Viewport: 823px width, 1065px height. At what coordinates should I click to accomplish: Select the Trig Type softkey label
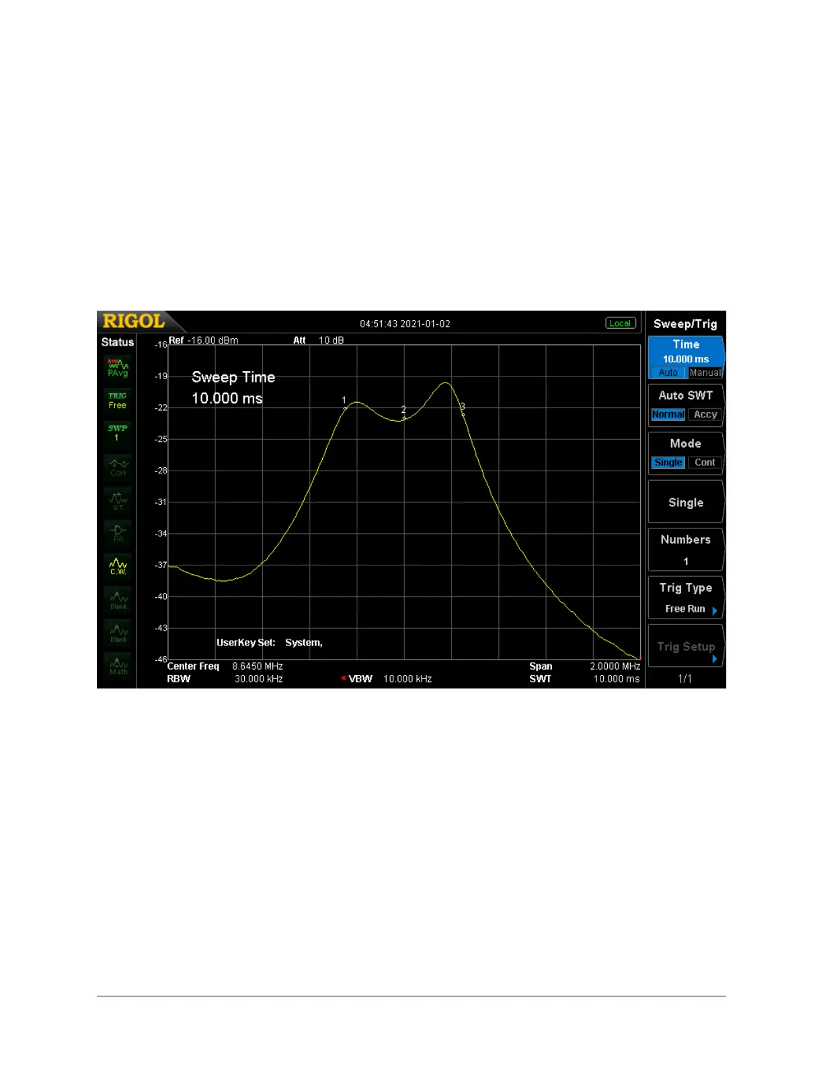686,588
